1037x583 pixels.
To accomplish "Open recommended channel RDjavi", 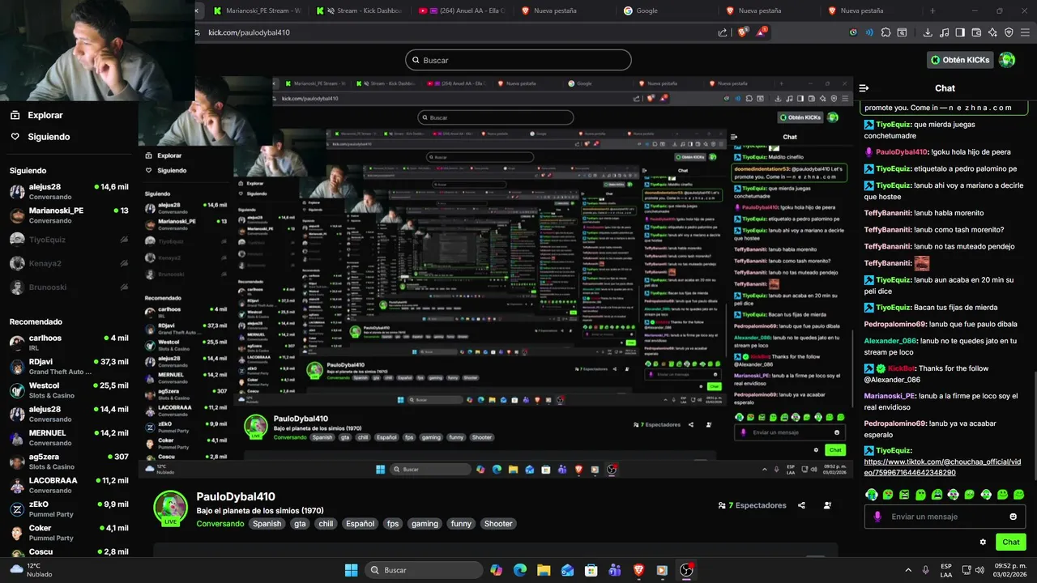I will pos(68,367).
